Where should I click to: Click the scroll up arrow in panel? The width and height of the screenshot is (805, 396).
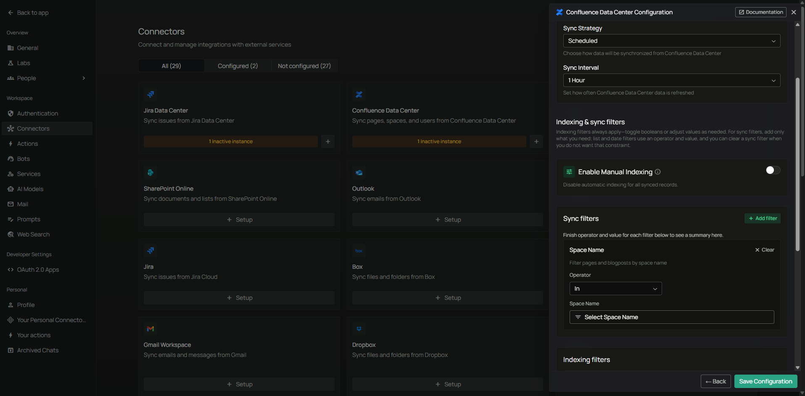[797, 24]
